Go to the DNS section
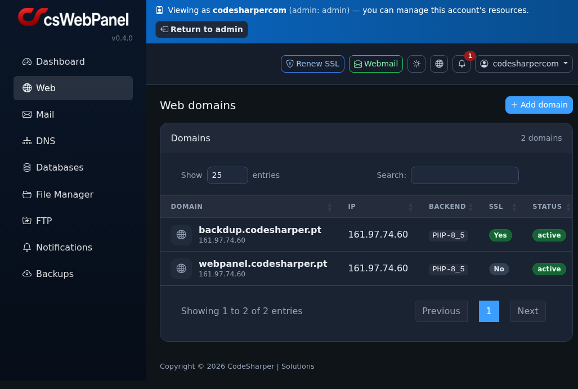 73,141
